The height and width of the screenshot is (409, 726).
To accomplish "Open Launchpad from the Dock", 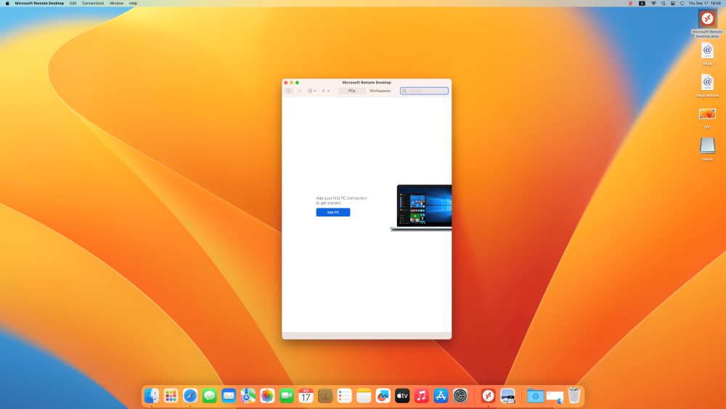I will click(x=171, y=396).
